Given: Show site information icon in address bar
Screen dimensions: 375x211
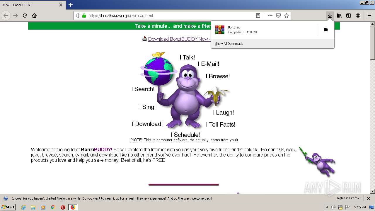Looking at the screenshot, I should [x=78, y=16].
